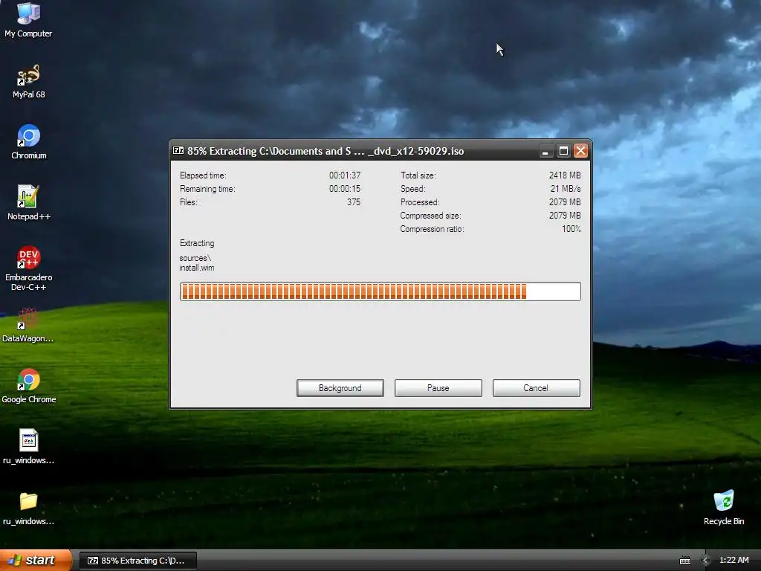Viewport: 761px width, 571px height.
Task: Click the Compressed size label
Action: [430, 216]
